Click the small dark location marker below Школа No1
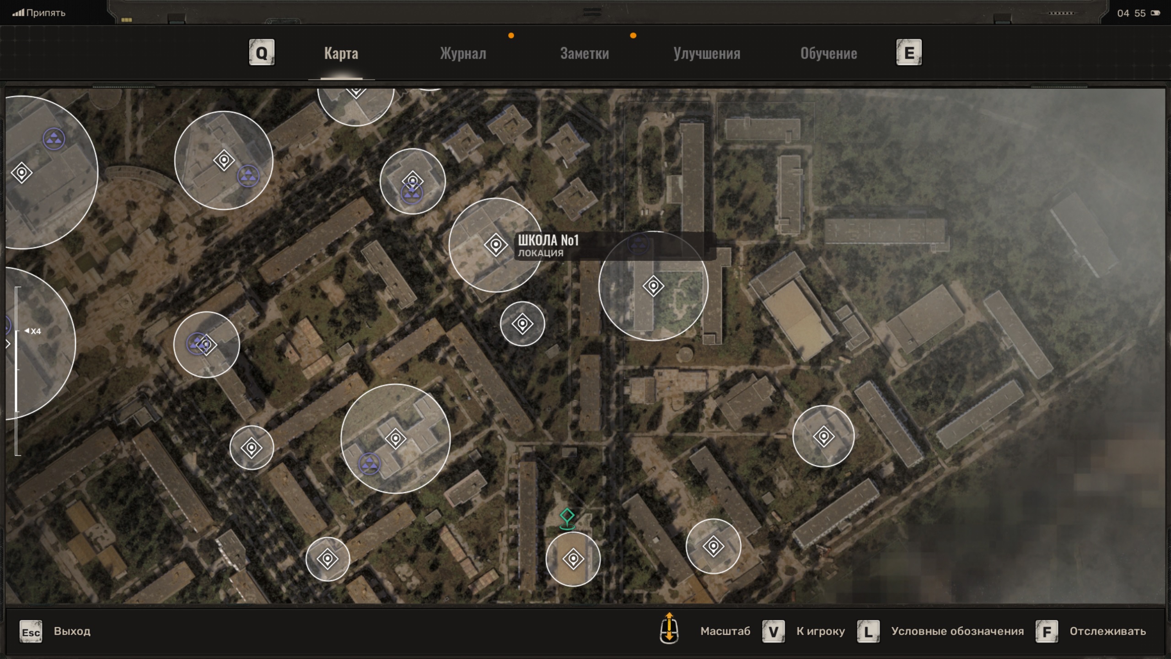This screenshot has width=1171, height=659. pos(522,324)
